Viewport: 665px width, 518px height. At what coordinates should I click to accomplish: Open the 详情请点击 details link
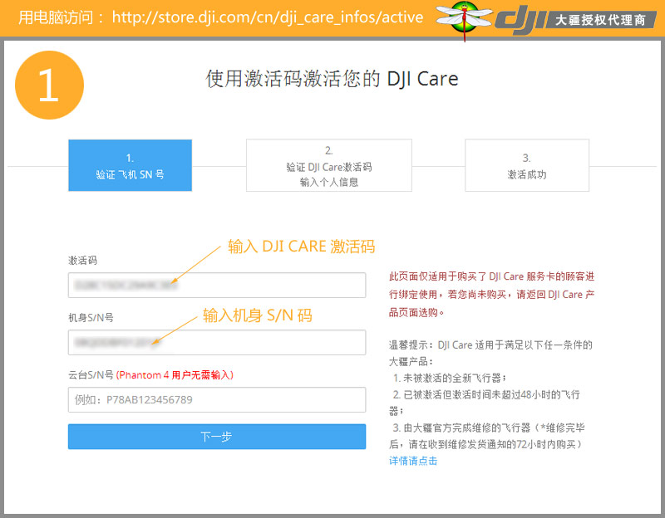(x=413, y=461)
